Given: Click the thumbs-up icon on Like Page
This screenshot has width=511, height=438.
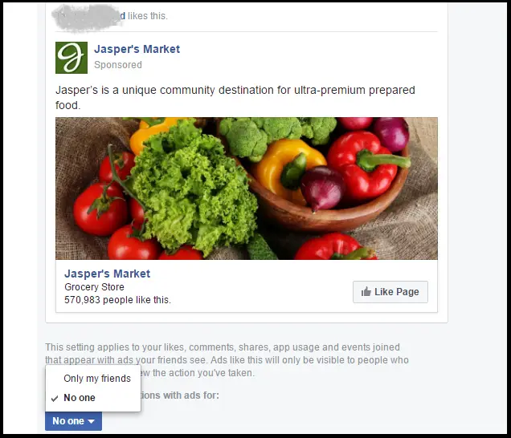Looking at the screenshot, I should click(366, 291).
